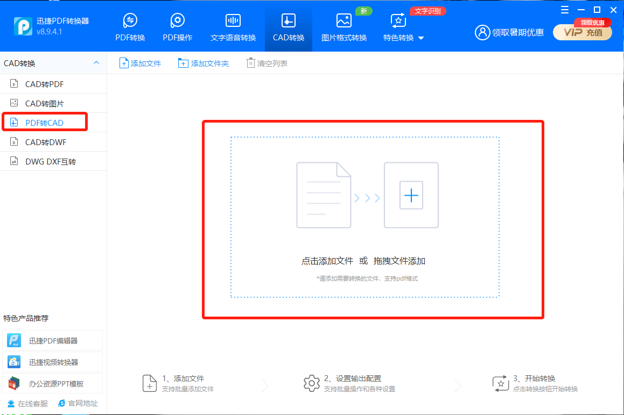Select DWG DXF互转 in the sidebar
This screenshot has width=624, height=415.
pos(53,161)
